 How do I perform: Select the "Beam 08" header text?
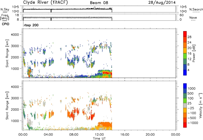[x=99, y=3]
